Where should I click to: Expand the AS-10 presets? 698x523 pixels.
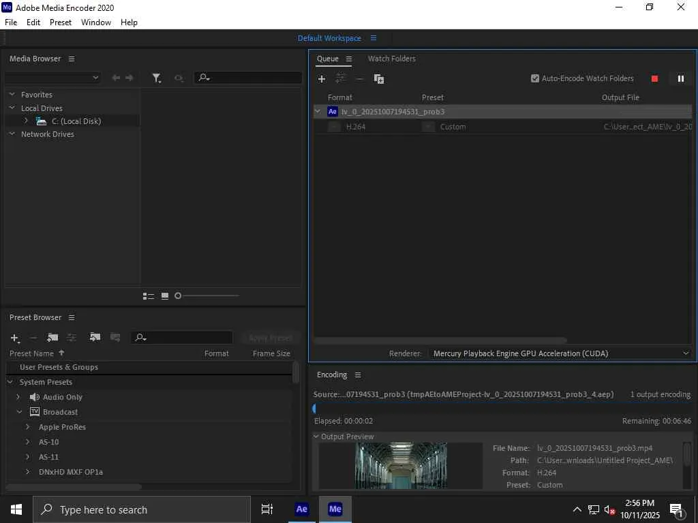(27, 442)
